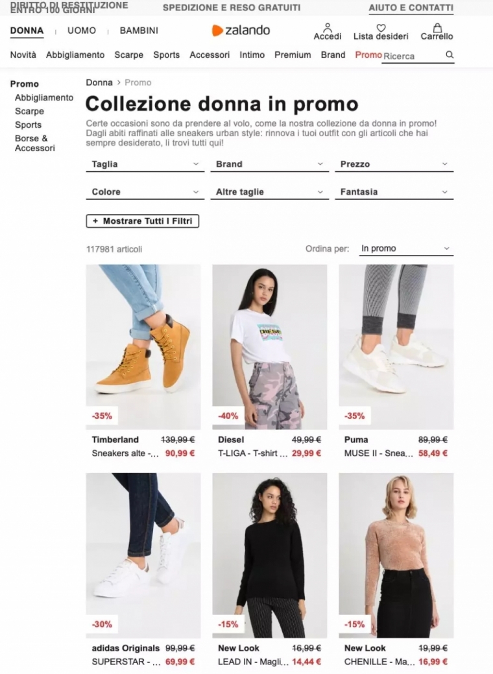Switch to the UOMO tab
The image size is (493, 674).
tap(82, 30)
